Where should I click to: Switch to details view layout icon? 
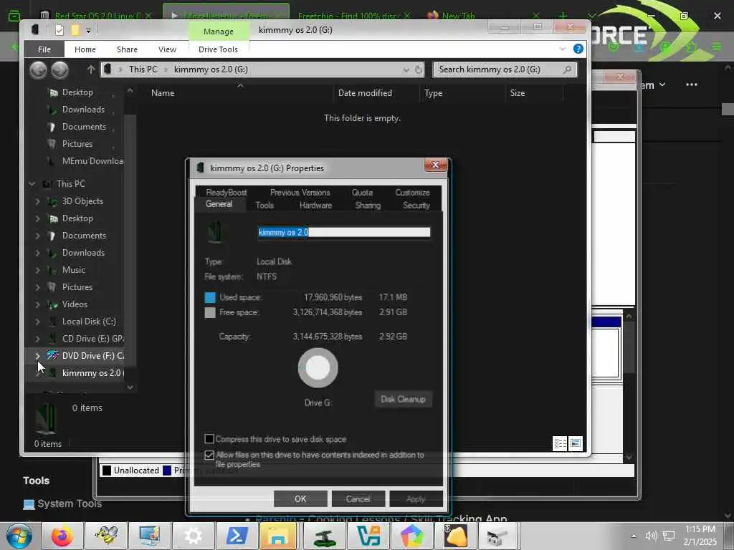[560, 443]
